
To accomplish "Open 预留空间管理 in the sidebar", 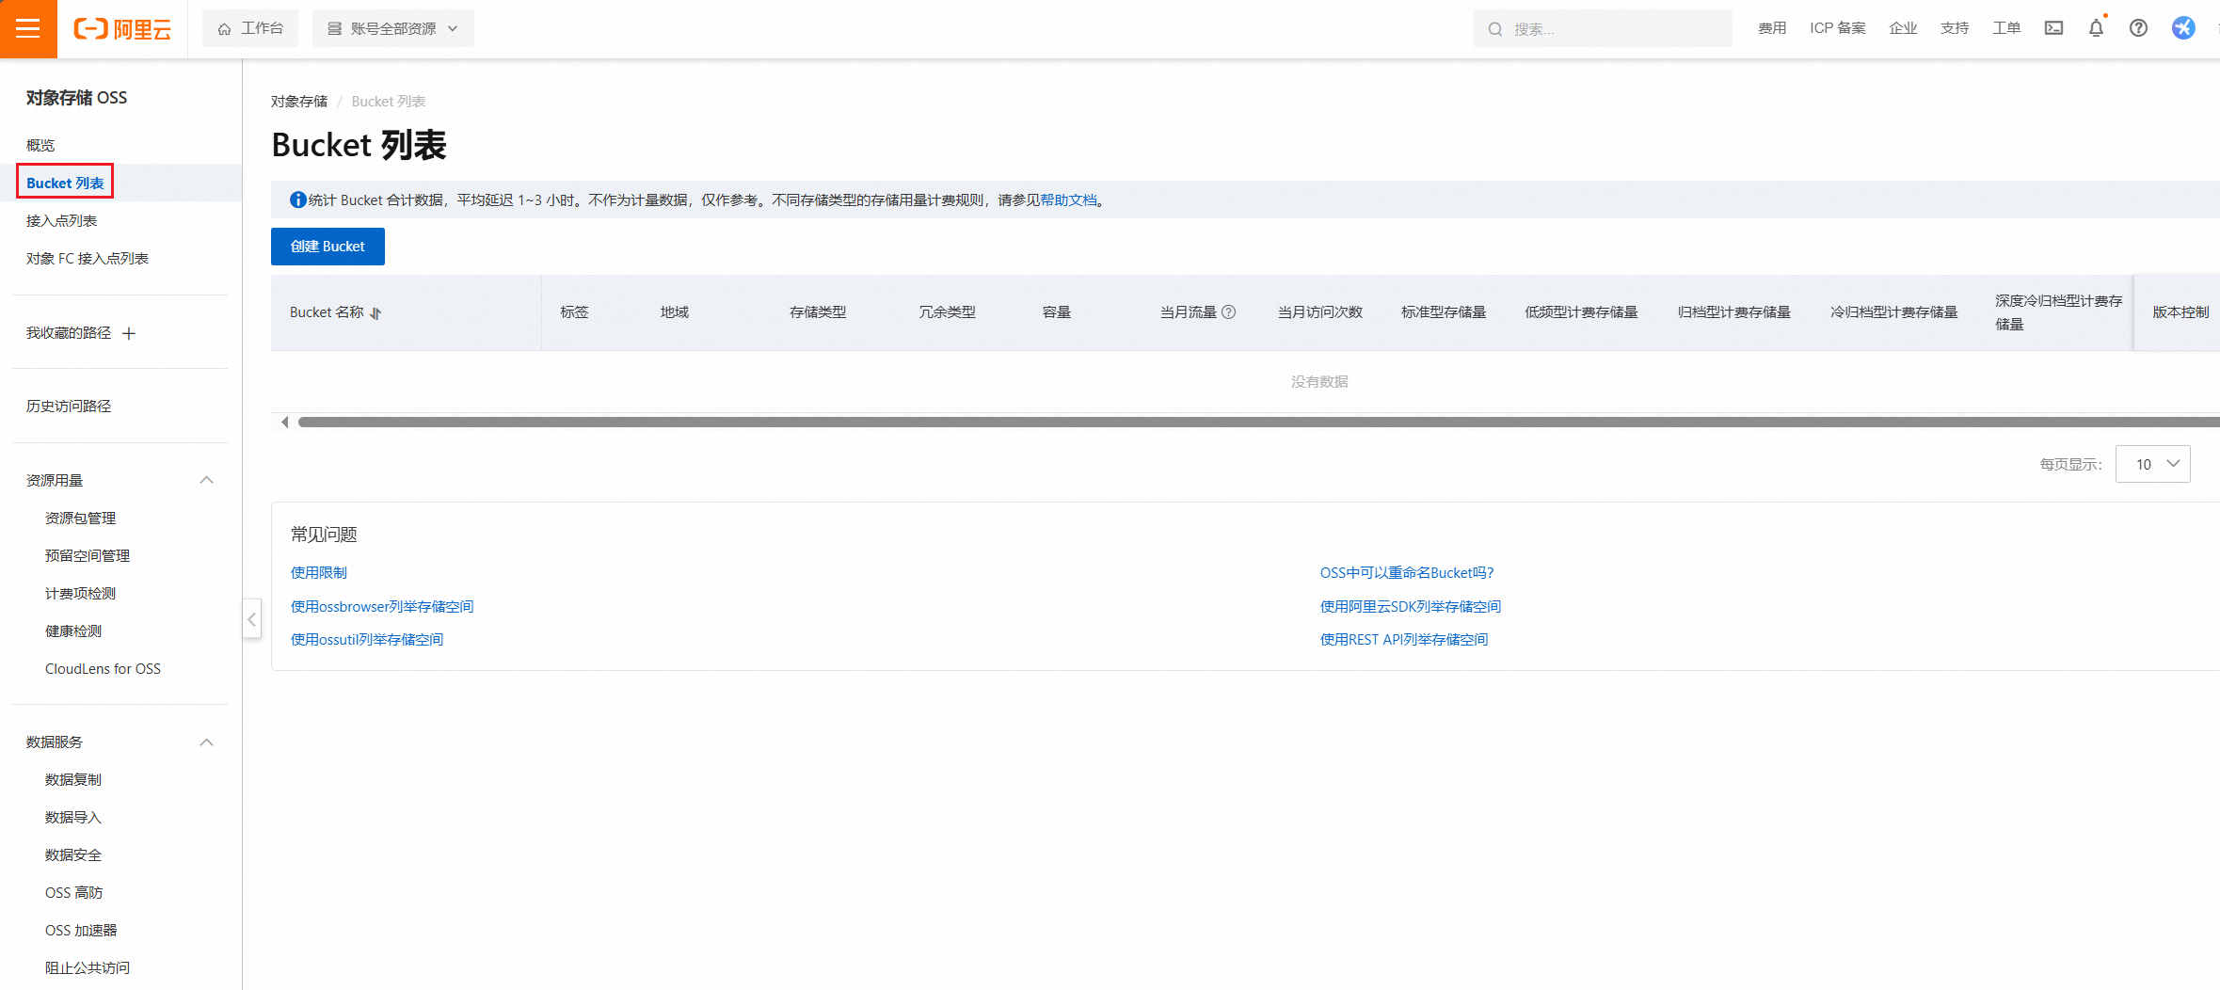I will click(x=88, y=555).
